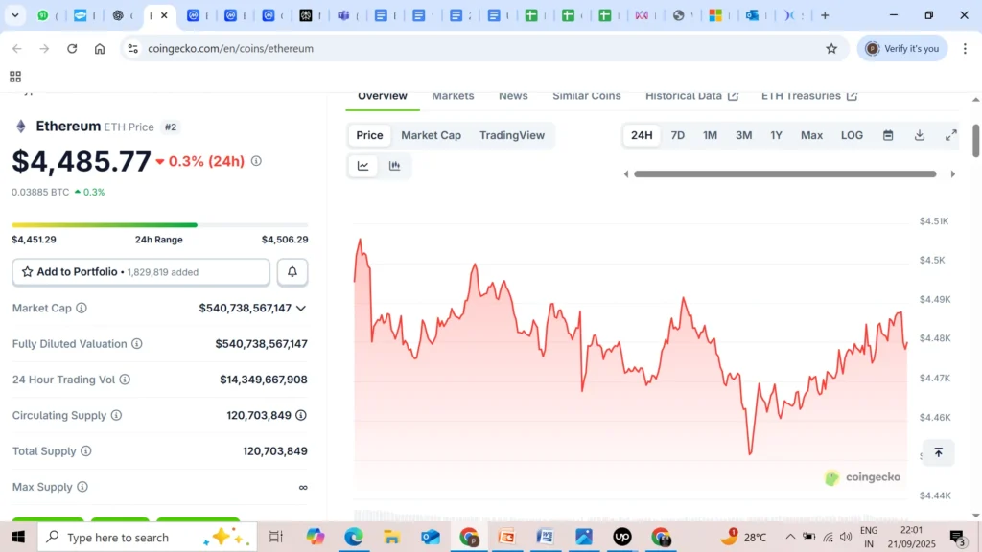
Task: Open Task View on taskbar
Action: 275,537
